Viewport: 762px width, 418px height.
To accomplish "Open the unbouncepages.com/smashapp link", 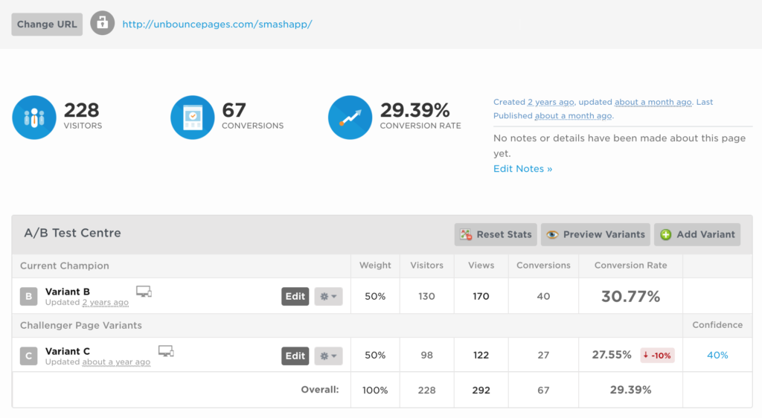I will click(x=217, y=25).
